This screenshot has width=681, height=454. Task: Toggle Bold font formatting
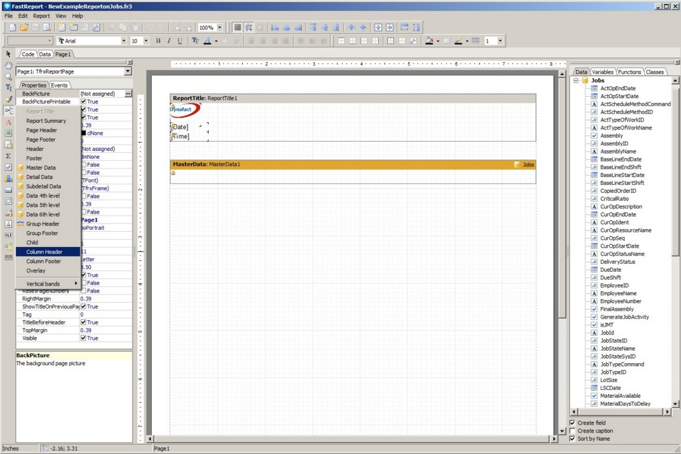[159, 41]
